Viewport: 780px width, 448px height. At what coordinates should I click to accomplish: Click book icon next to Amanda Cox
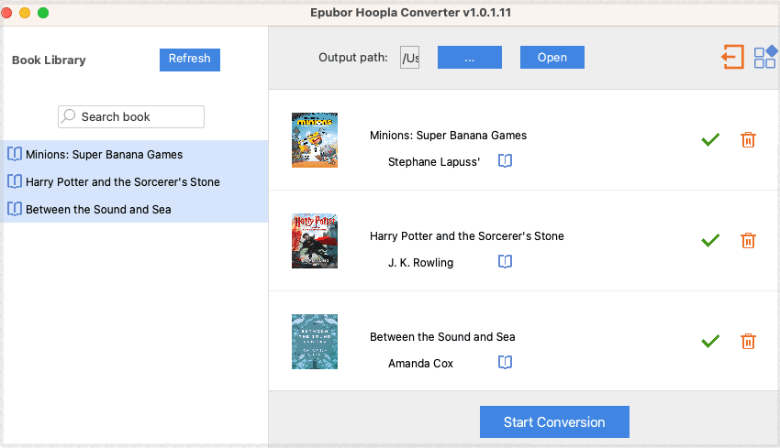[x=505, y=363]
